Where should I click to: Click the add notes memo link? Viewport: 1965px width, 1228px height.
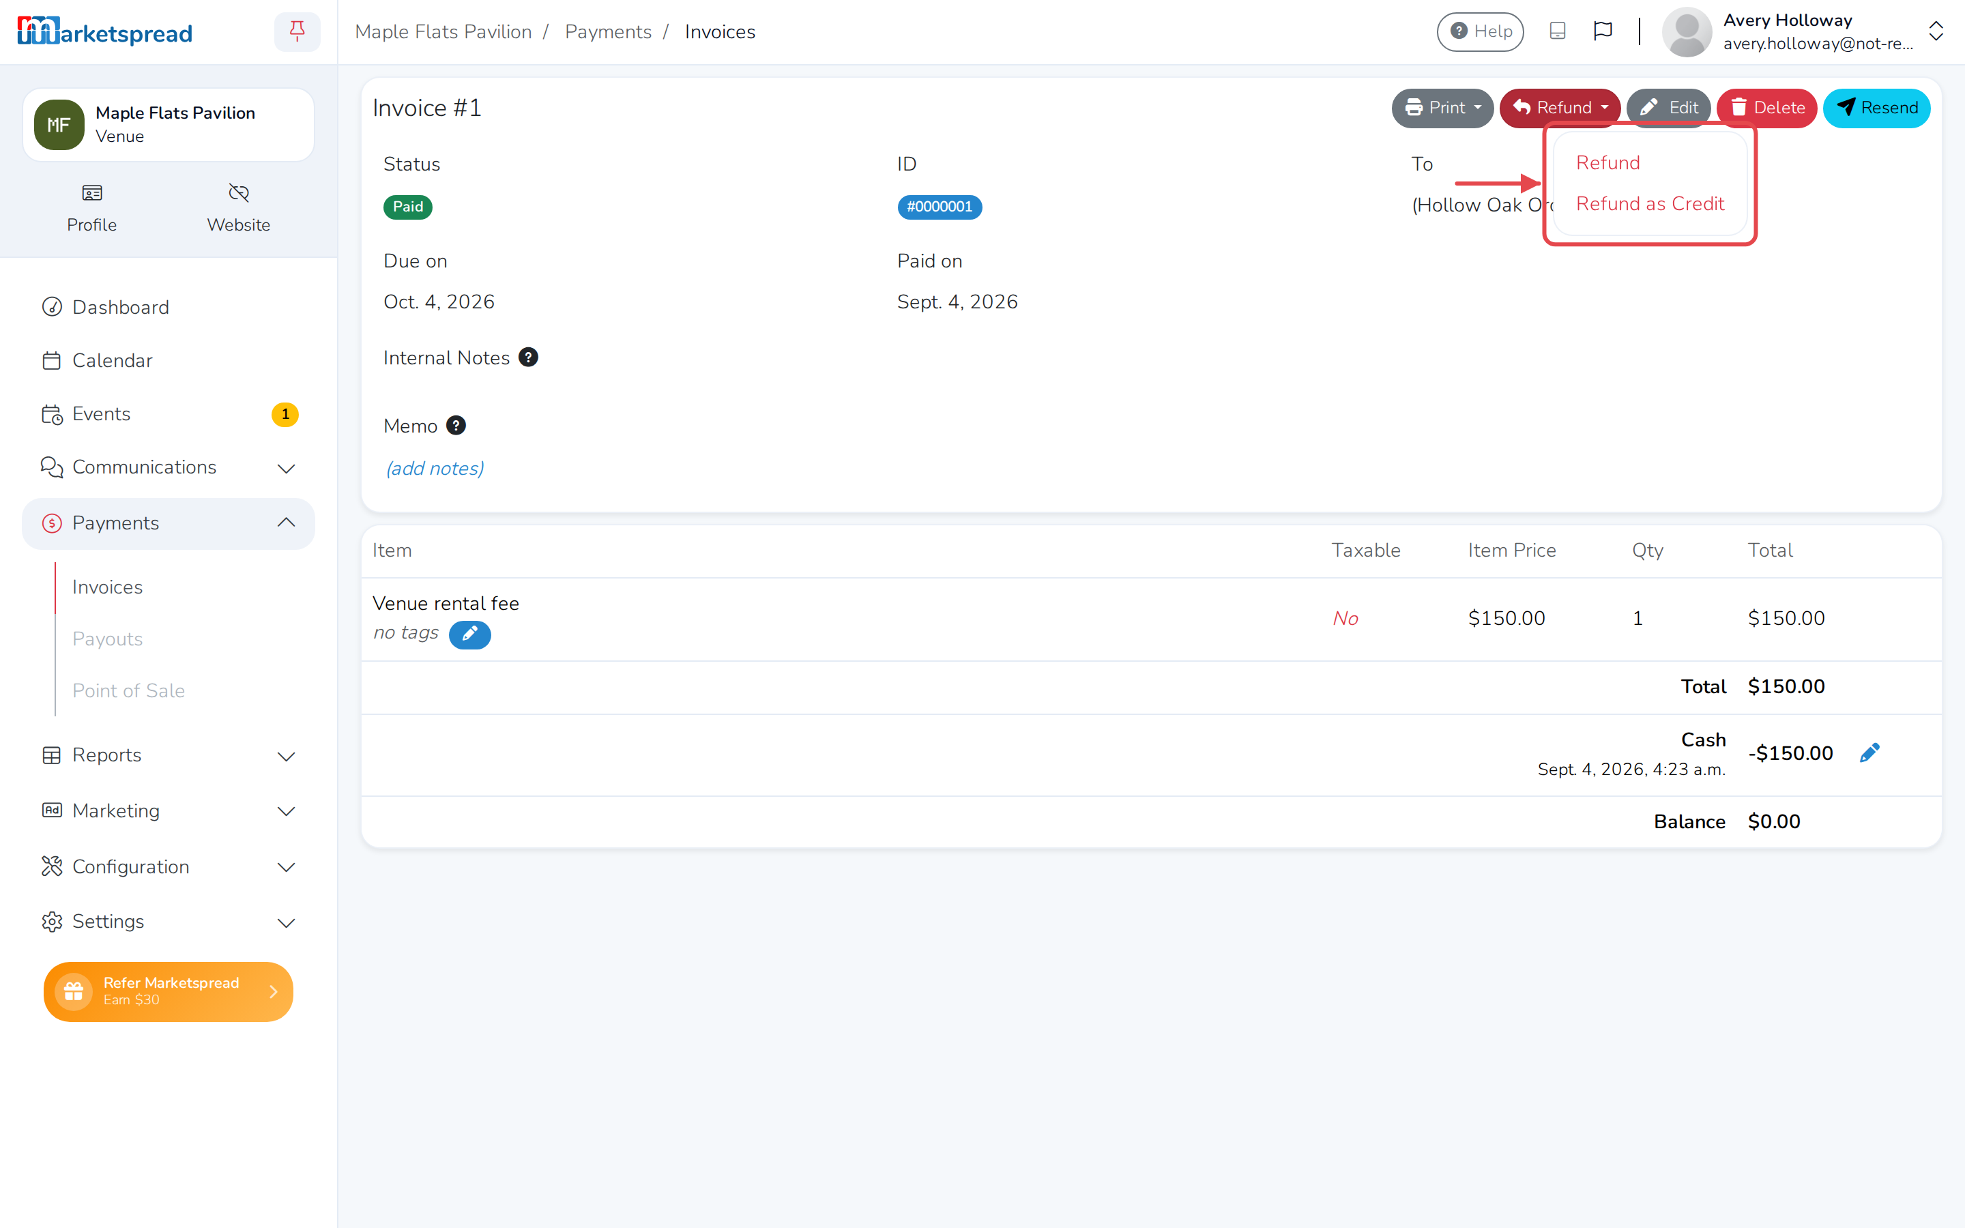tap(435, 469)
